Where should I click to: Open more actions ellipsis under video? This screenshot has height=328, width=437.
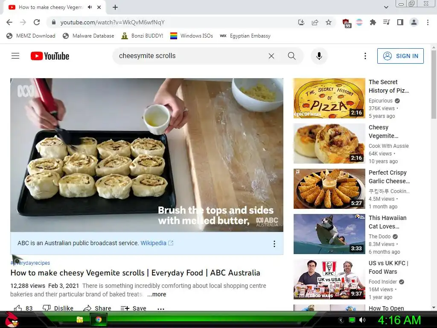(161, 309)
